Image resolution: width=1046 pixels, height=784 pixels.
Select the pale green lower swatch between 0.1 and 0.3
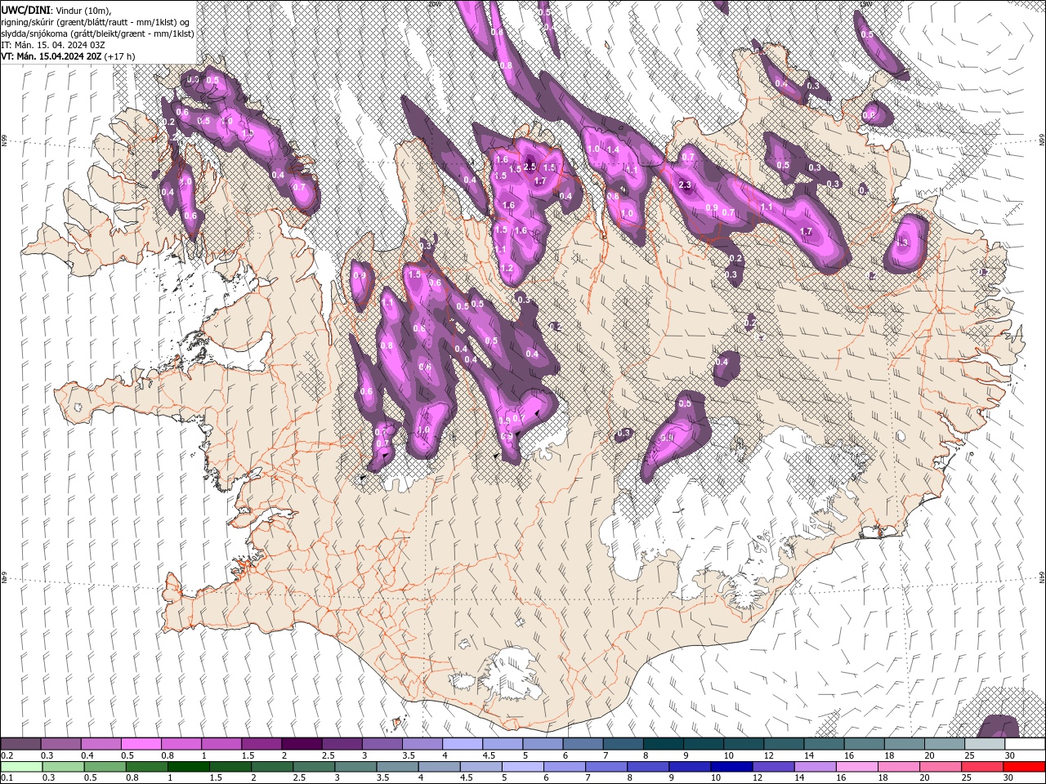[x=20, y=767]
